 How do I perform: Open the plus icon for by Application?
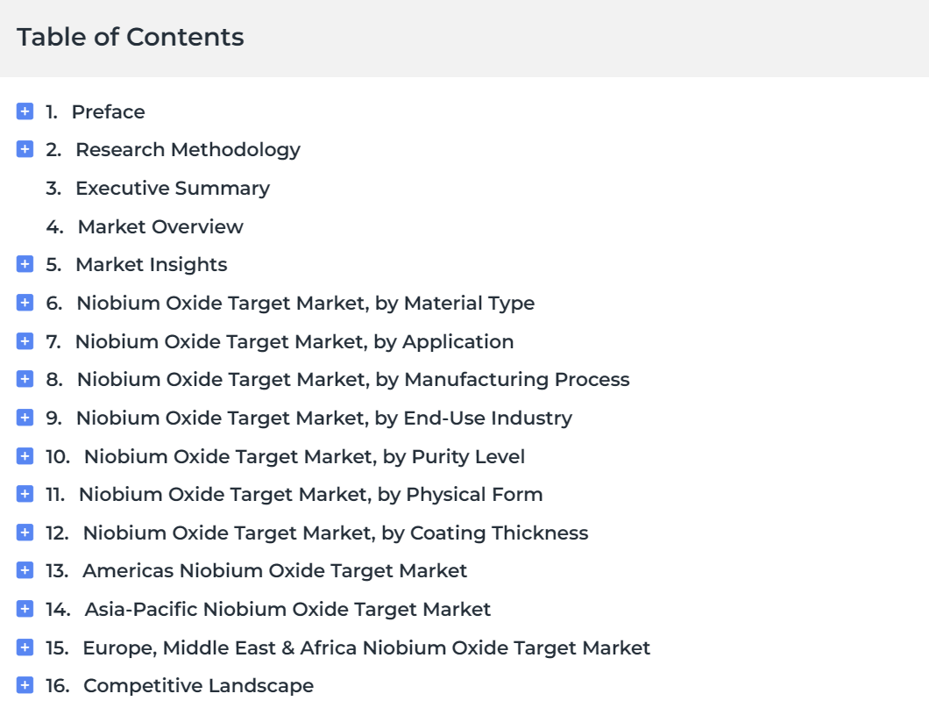click(25, 341)
